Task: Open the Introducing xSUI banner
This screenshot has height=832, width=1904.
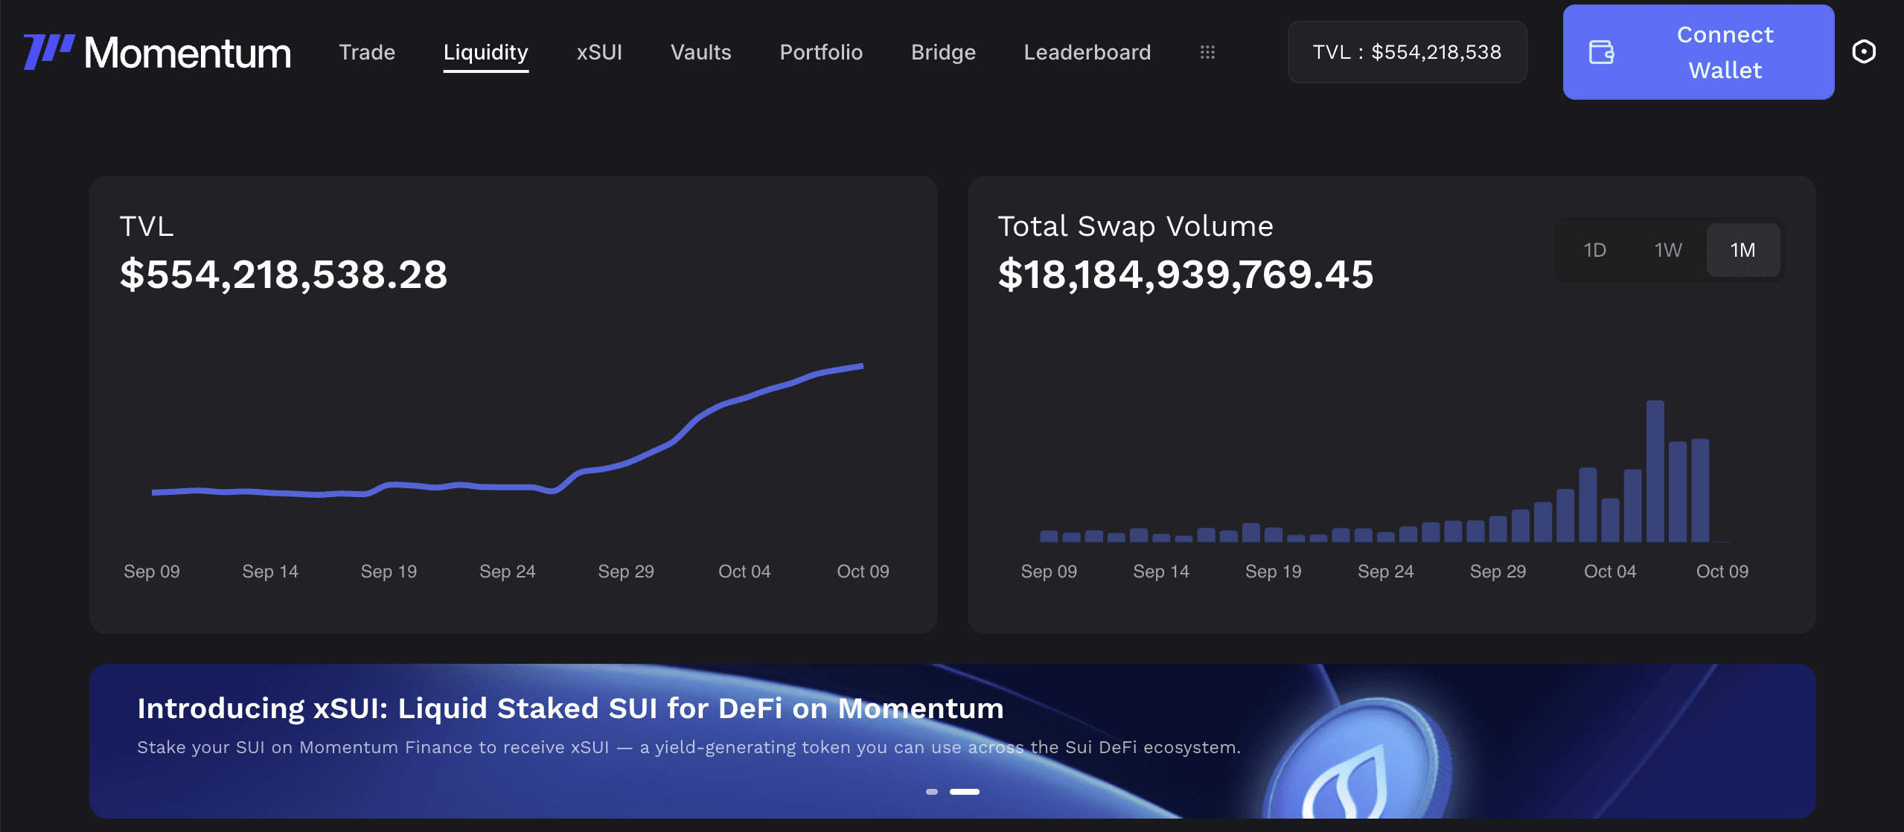Action: (x=570, y=708)
